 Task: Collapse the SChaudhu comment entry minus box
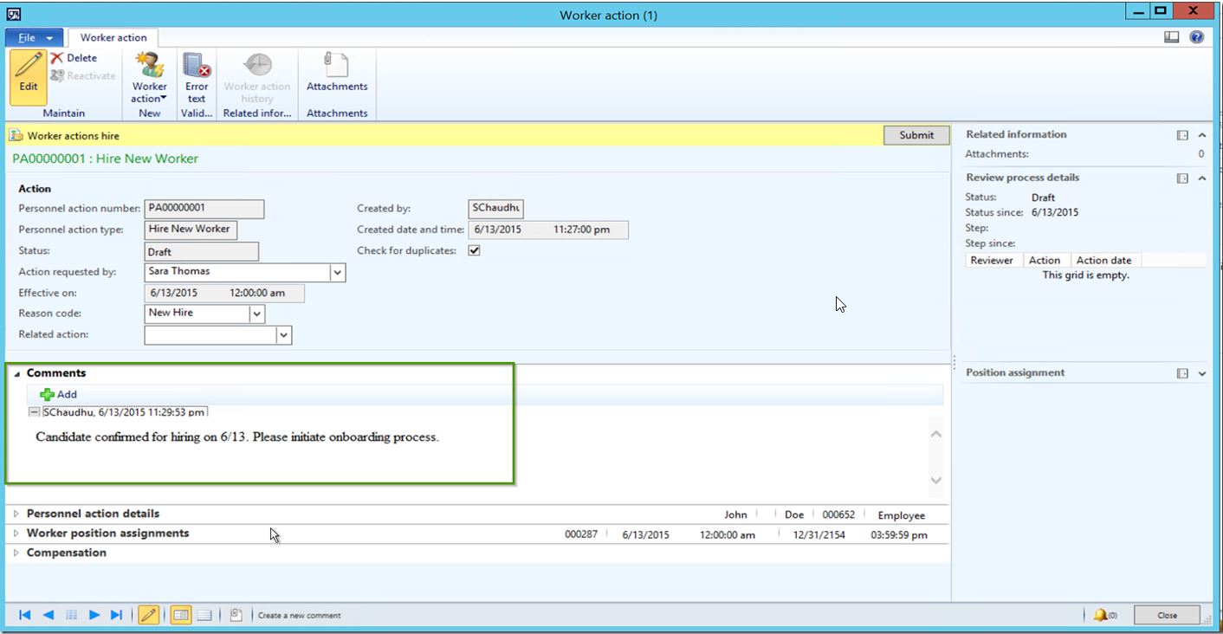point(35,412)
